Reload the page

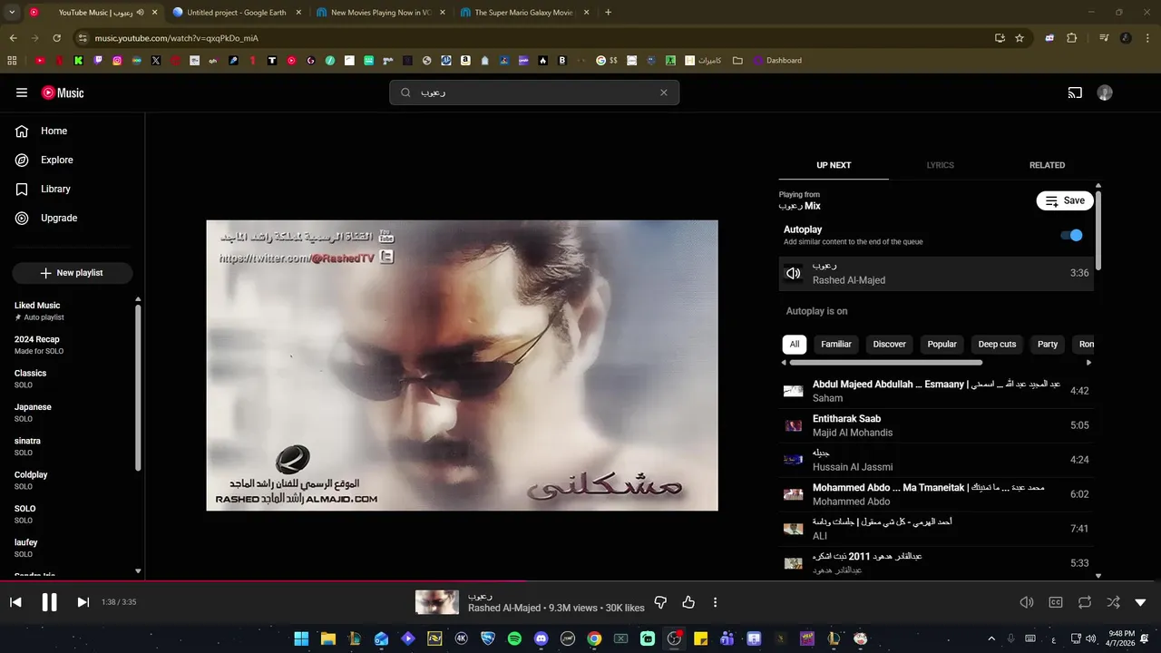point(56,38)
